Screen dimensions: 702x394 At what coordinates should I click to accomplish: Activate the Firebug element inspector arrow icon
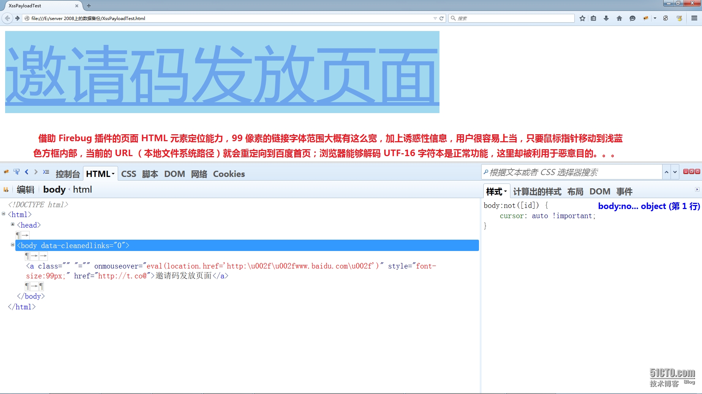16,172
